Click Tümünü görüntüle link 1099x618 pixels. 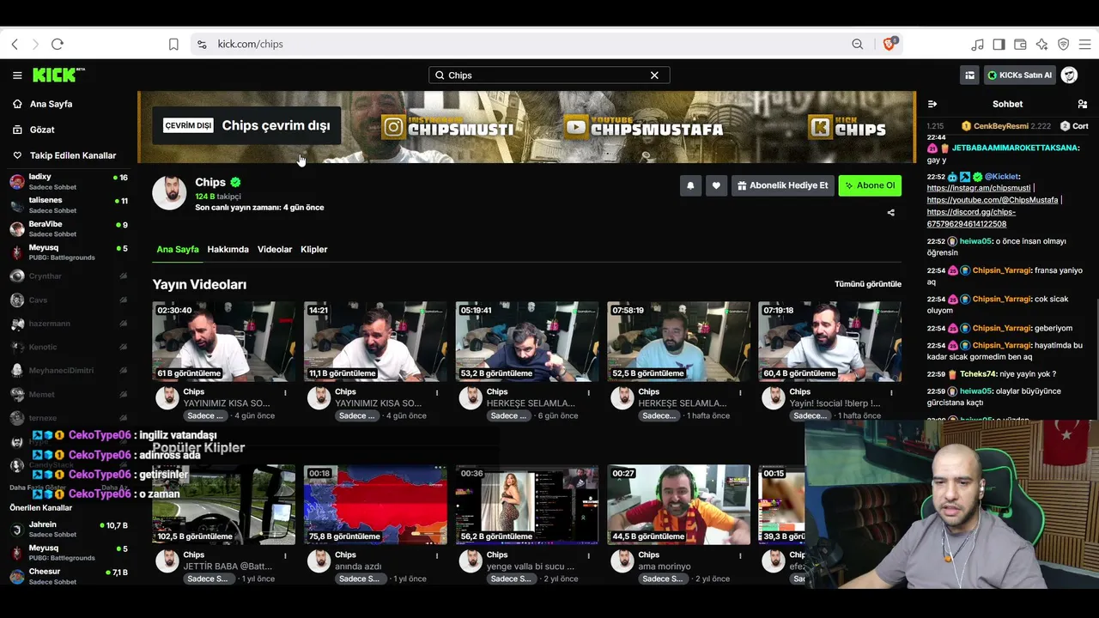click(868, 284)
